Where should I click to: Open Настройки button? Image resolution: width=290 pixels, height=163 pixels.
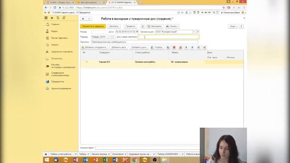[x=155, y=26]
